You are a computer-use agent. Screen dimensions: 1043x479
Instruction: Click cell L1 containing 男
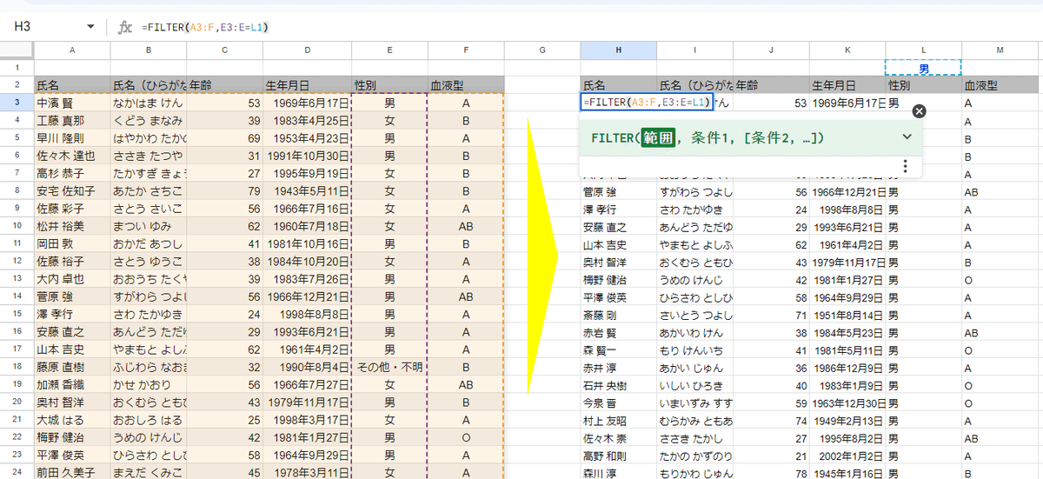click(x=924, y=68)
